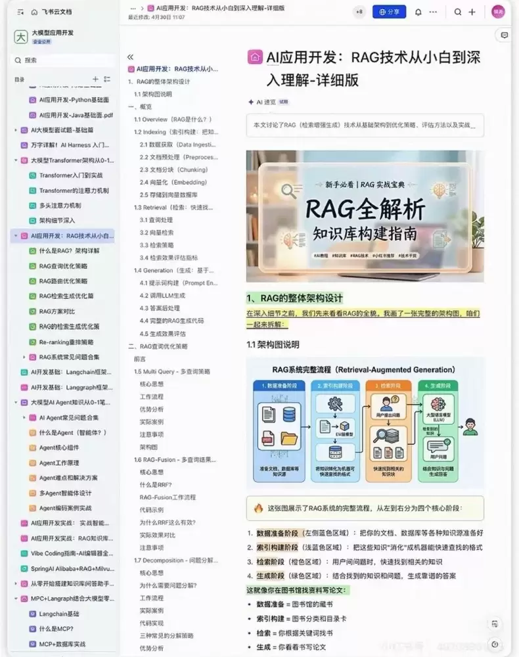Open MCP+数据库实战 document

coord(62,644)
